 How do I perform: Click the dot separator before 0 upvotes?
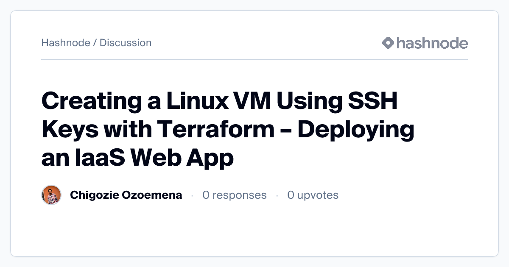[277, 195]
